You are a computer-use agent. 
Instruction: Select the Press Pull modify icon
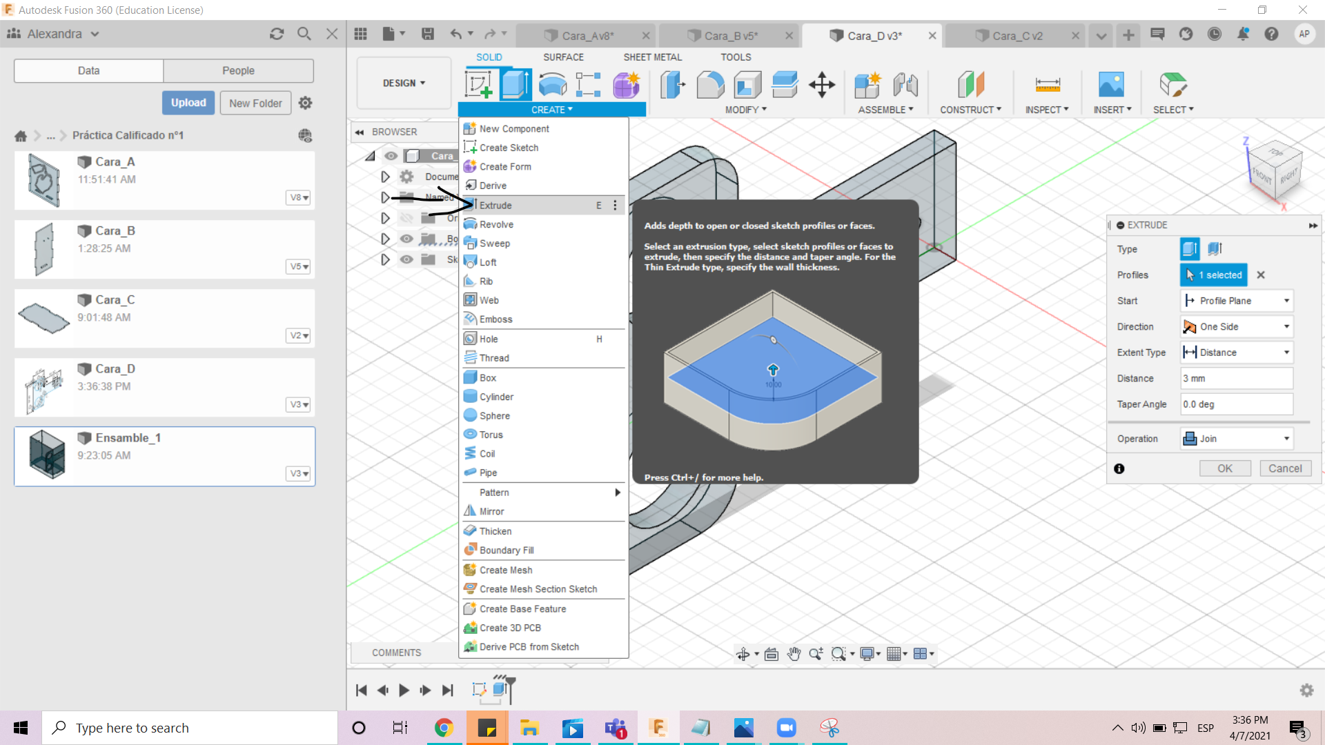click(x=672, y=85)
